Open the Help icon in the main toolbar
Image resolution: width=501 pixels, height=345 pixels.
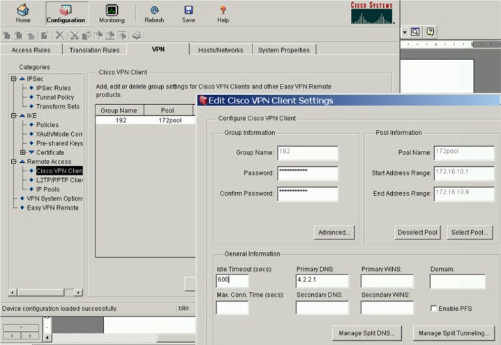coord(223,14)
